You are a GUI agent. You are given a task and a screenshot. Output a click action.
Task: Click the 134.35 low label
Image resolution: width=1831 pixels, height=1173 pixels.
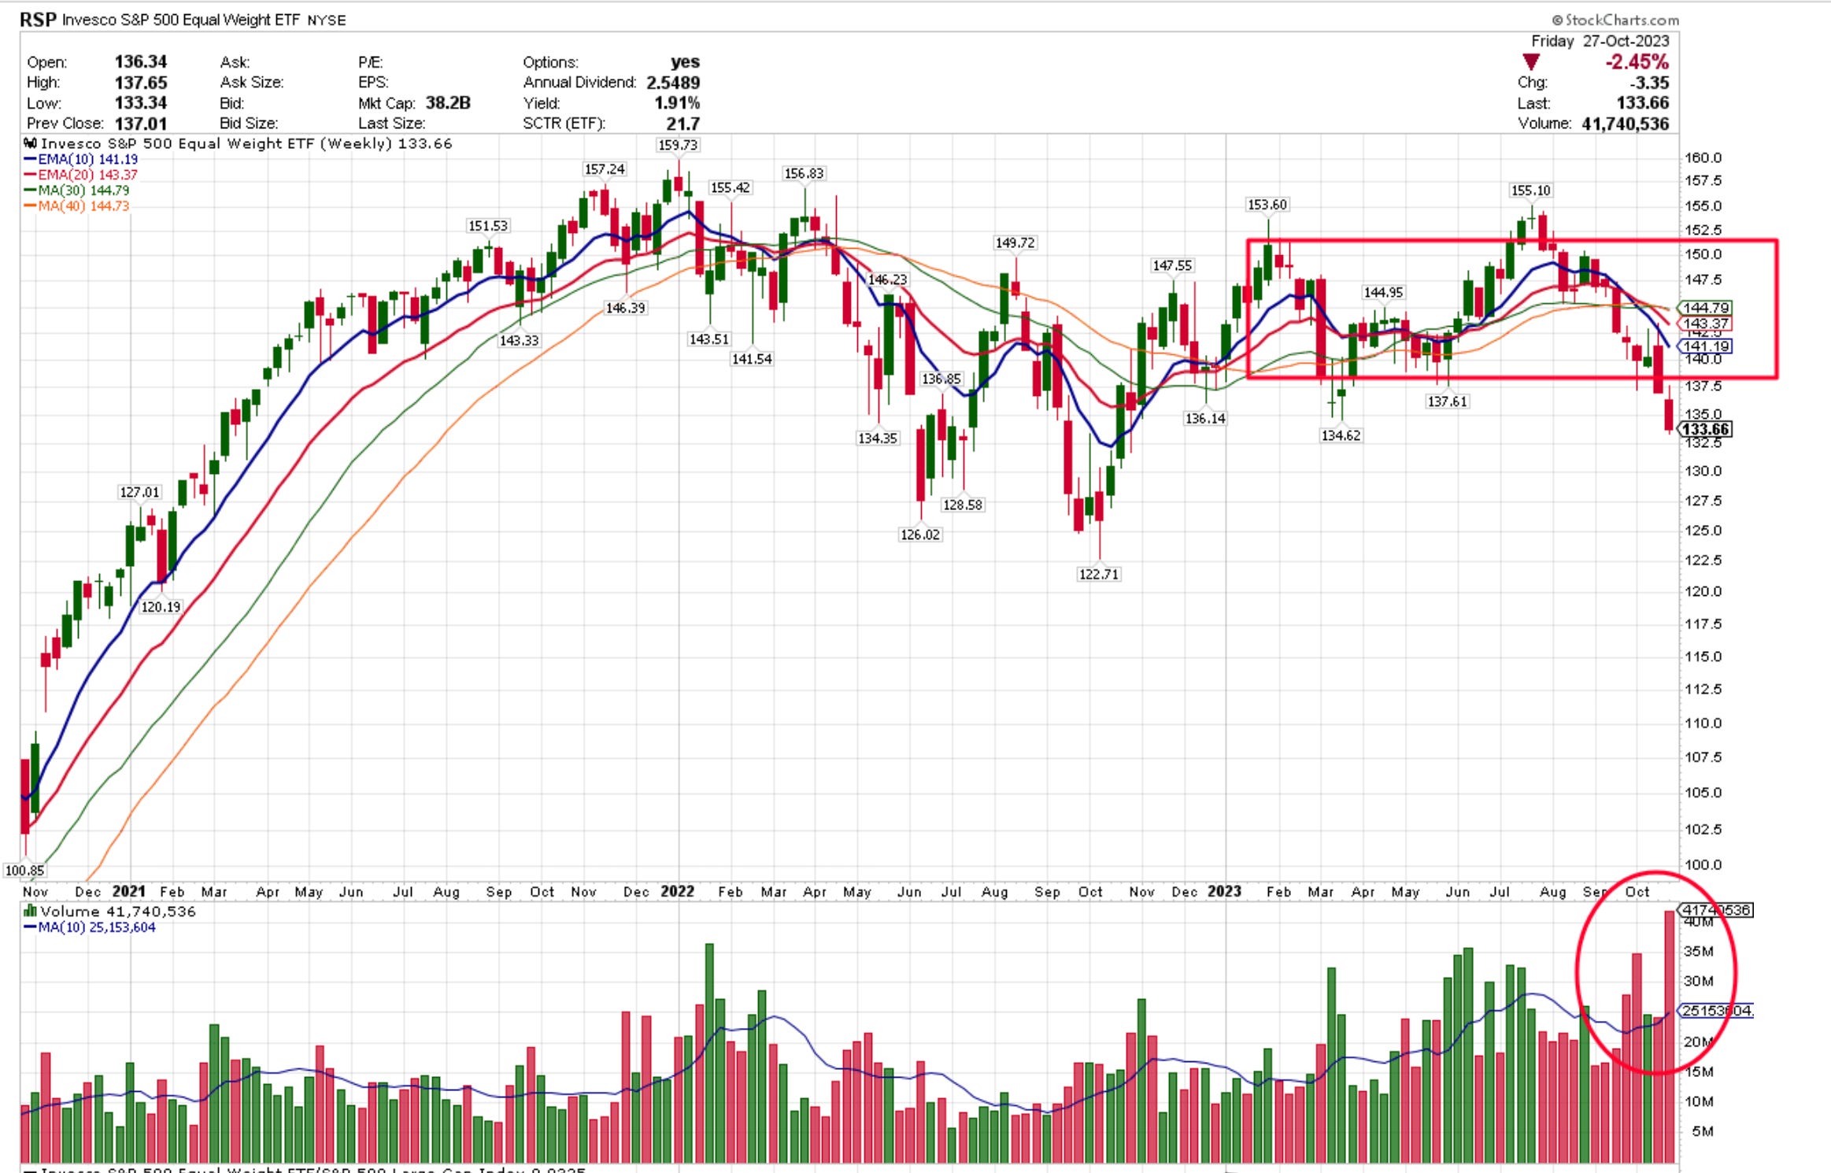tap(878, 438)
